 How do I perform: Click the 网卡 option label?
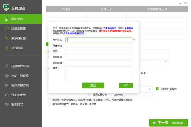pos(143,73)
